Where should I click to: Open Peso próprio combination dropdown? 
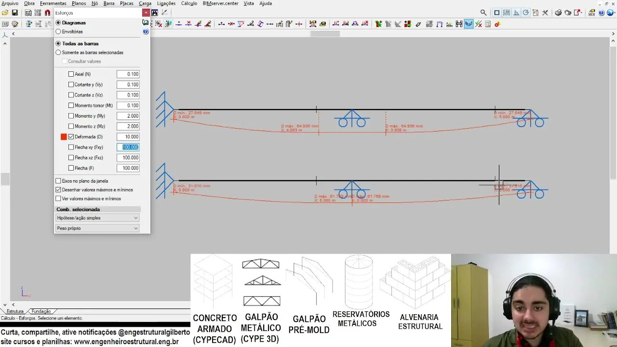(97, 228)
